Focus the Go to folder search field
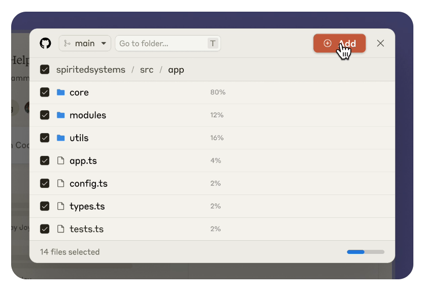This screenshot has width=422, height=294. [163, 44]
